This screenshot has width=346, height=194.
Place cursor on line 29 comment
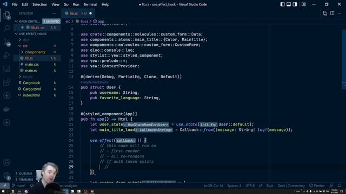pos(107,167)
